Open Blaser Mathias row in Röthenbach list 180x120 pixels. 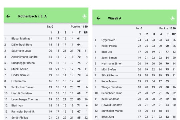46,39
